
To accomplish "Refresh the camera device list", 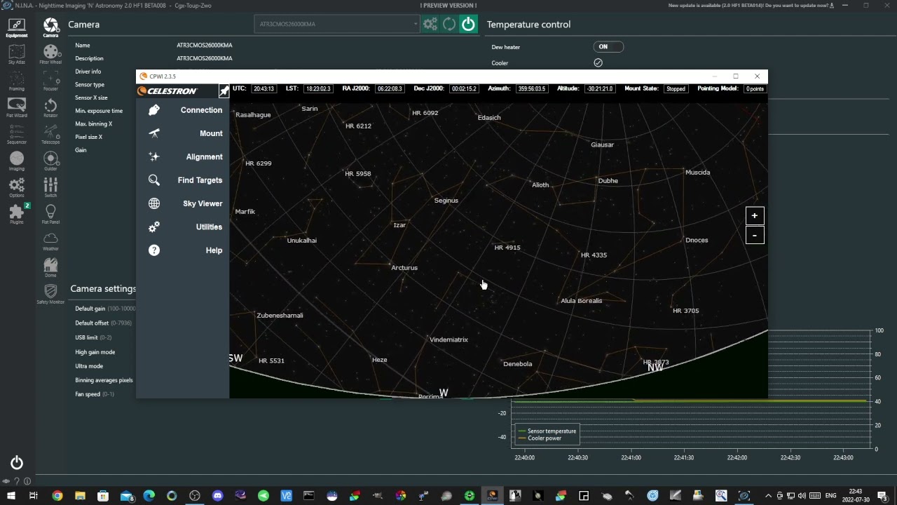I will (x=449, y=25).
